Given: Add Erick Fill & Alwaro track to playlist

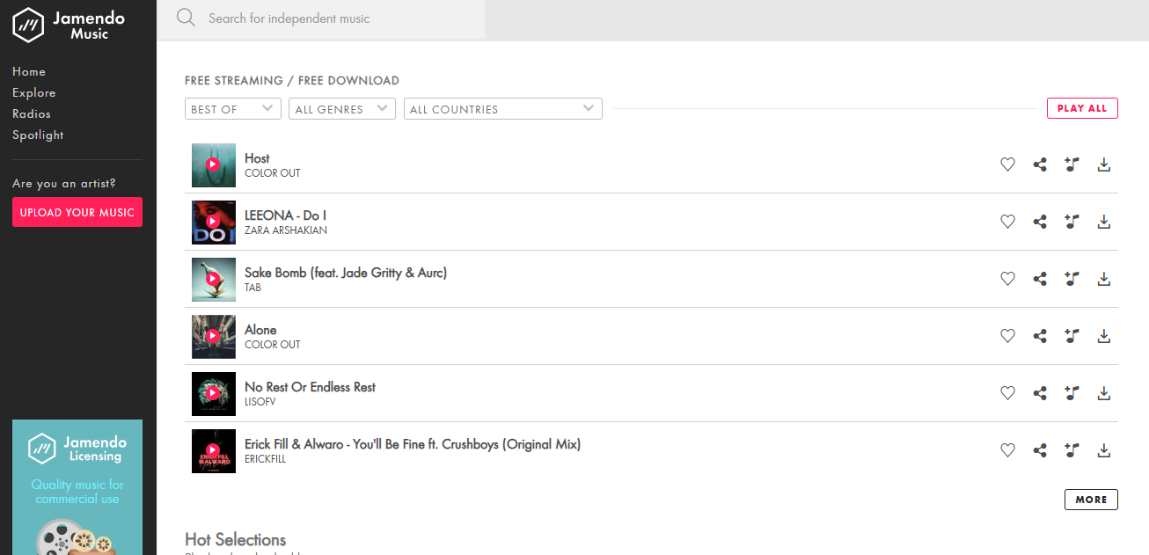Looking at the screenshot, I should [1072, 450].
